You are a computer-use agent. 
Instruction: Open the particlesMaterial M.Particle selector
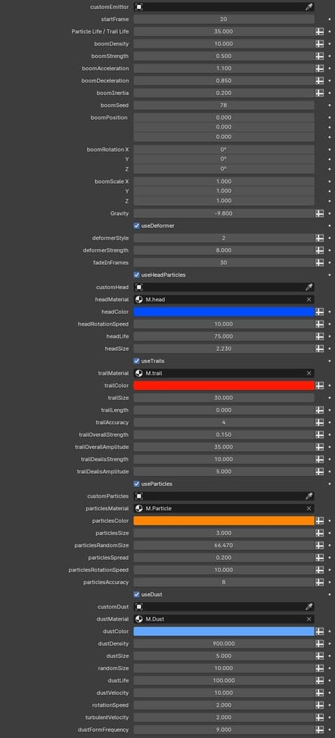pyautogui.click(x=223, y=508)
